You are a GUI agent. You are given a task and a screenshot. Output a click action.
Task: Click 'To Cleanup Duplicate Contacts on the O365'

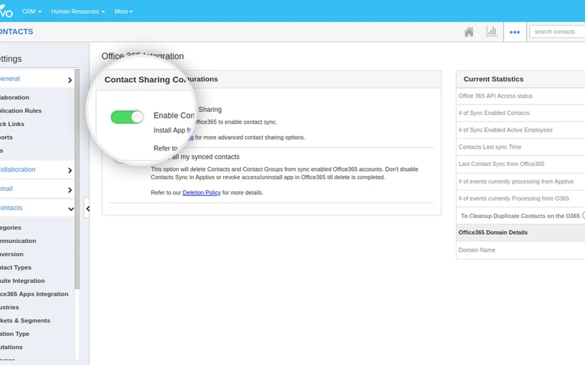[x=520, y=216]
